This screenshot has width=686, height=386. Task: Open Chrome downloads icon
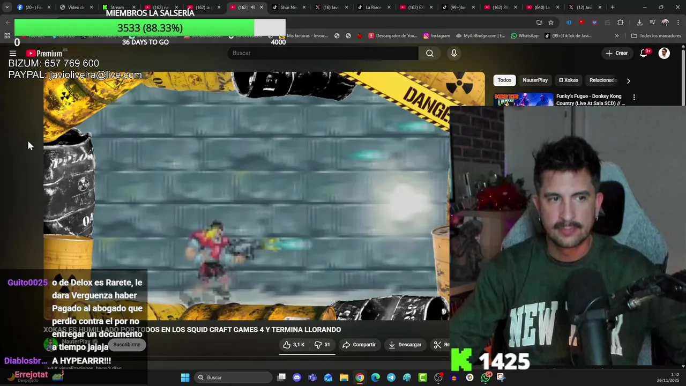tap(639, 23)
